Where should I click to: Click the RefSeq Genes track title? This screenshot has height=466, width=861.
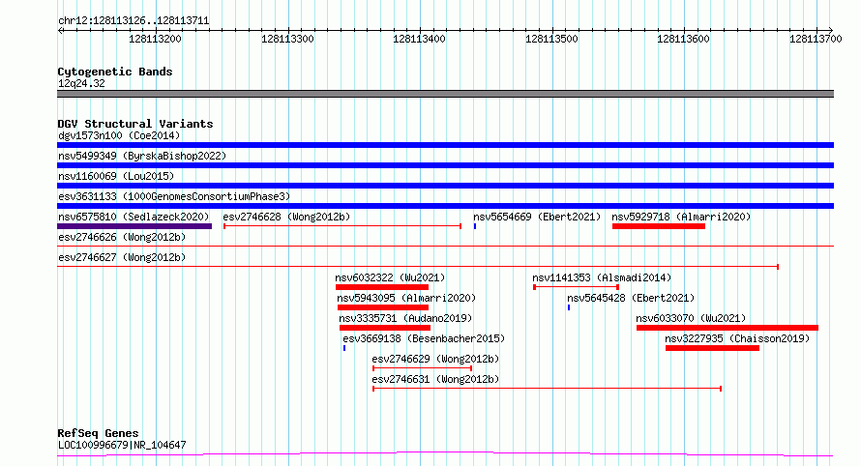tap(98, 433)
